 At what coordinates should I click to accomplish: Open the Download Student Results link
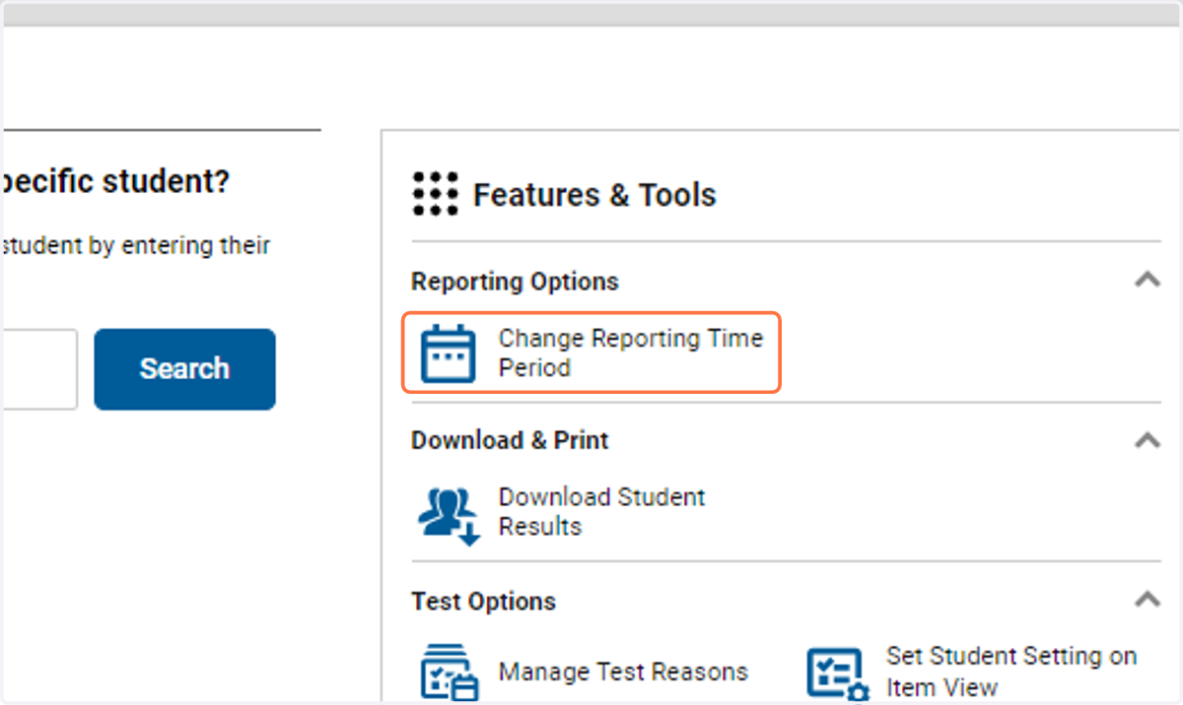coord(601,511)
